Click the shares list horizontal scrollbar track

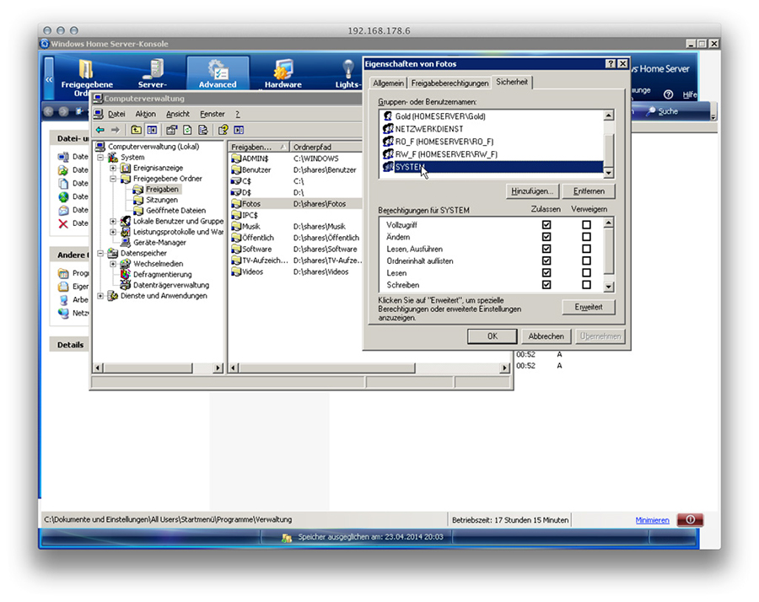point(456,368)
